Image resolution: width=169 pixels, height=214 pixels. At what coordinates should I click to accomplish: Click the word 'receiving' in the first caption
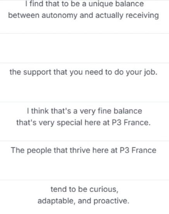tap(142, 15)
